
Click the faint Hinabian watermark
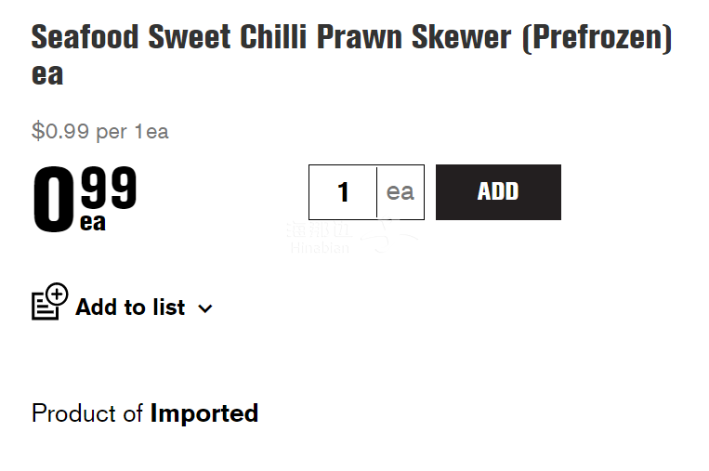tap(320, 248)
